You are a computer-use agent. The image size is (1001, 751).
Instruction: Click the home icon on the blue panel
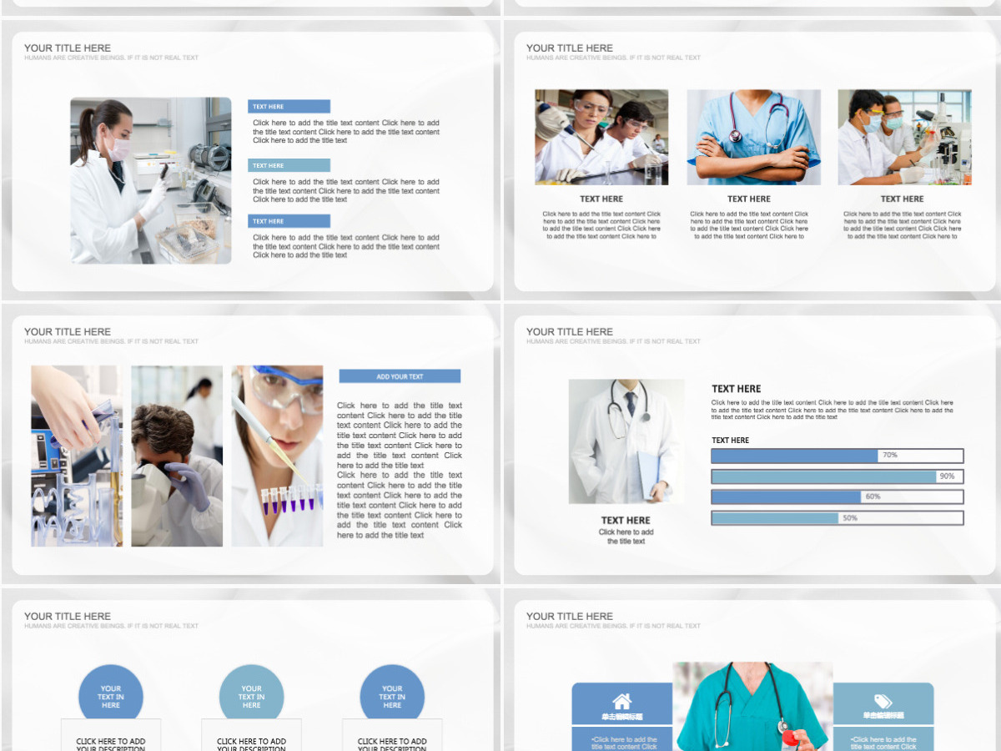pos(622,701)
